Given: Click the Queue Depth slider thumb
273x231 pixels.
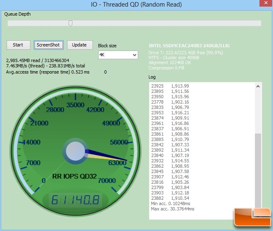Looking at the screenshot, I should pyautogui.click(x=70, y=23).
